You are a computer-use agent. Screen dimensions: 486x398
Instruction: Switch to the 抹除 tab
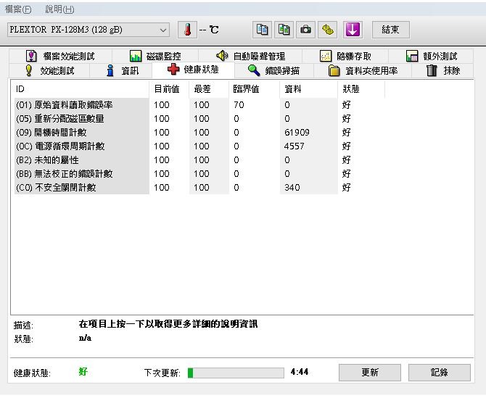(443, 70)
